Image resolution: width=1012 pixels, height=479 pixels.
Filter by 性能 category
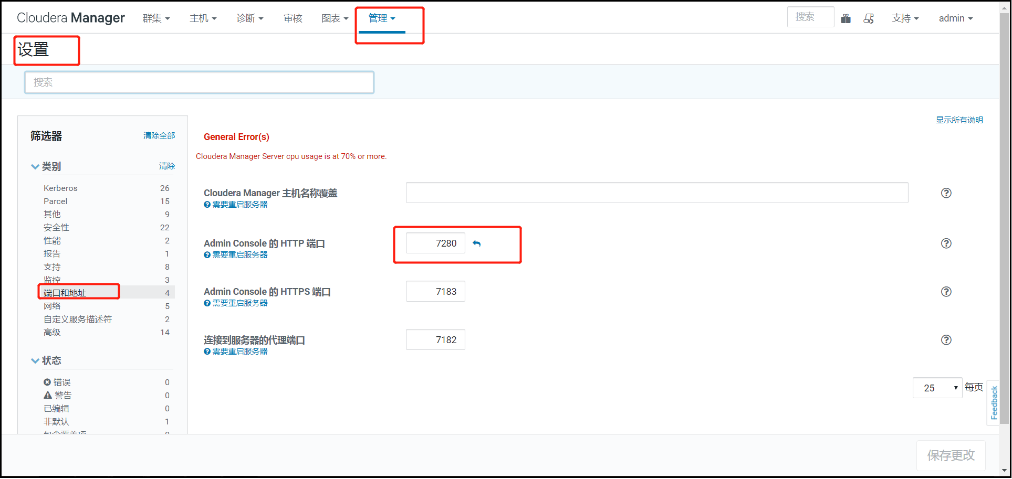coord(107,241)
